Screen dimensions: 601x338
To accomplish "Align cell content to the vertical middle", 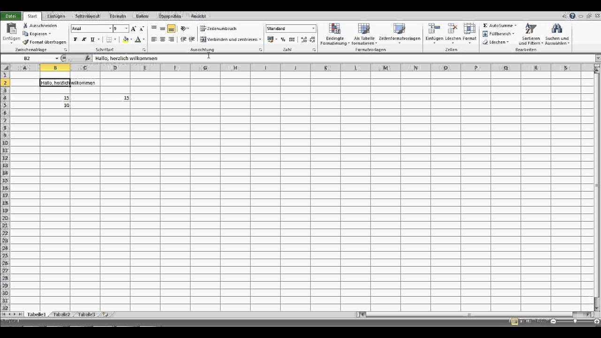I will coord(162,29).
